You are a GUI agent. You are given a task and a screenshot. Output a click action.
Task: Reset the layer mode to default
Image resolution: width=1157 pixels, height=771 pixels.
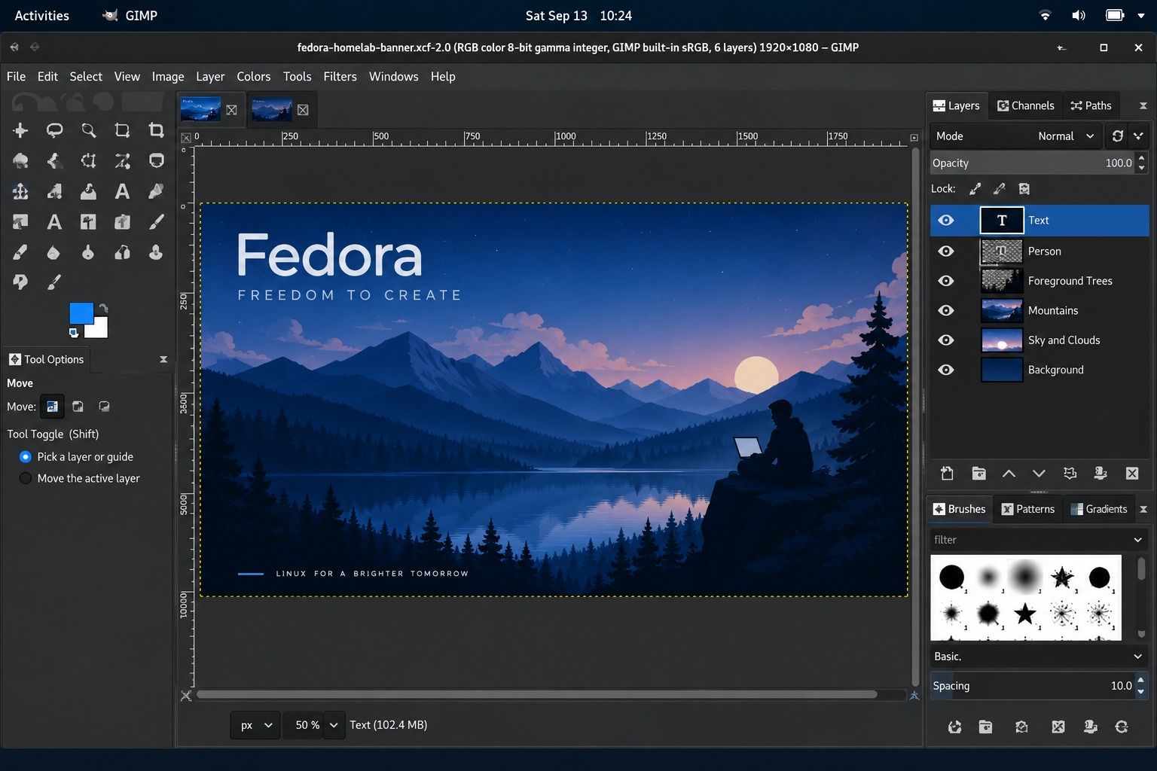1117,136
